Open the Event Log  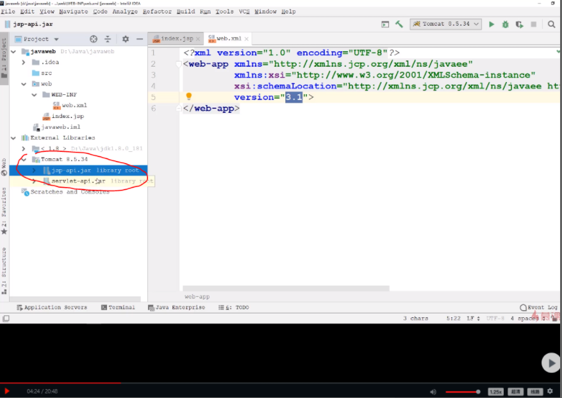[x=539, y=307]
